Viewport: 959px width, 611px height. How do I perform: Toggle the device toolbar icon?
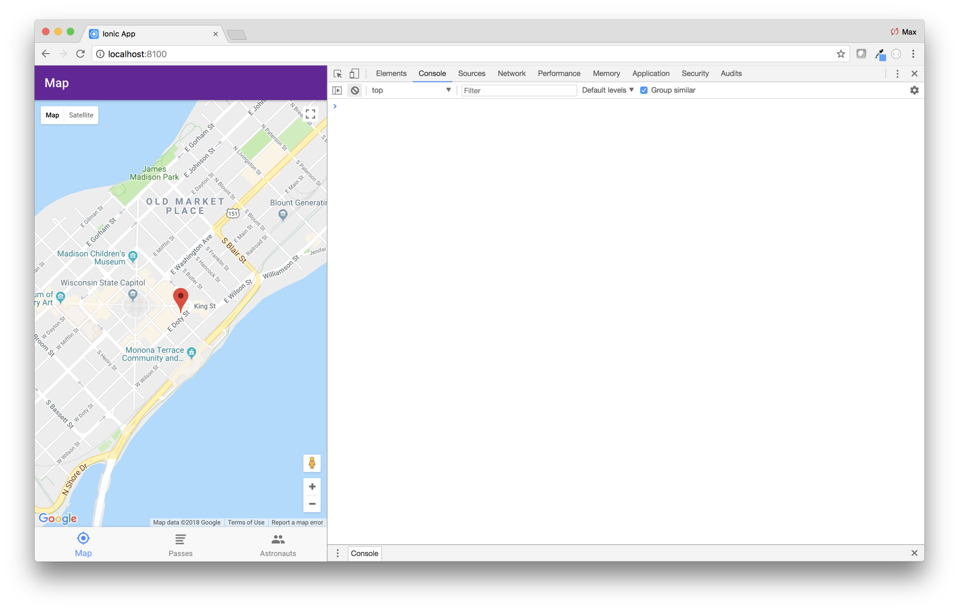coord(354,74)
